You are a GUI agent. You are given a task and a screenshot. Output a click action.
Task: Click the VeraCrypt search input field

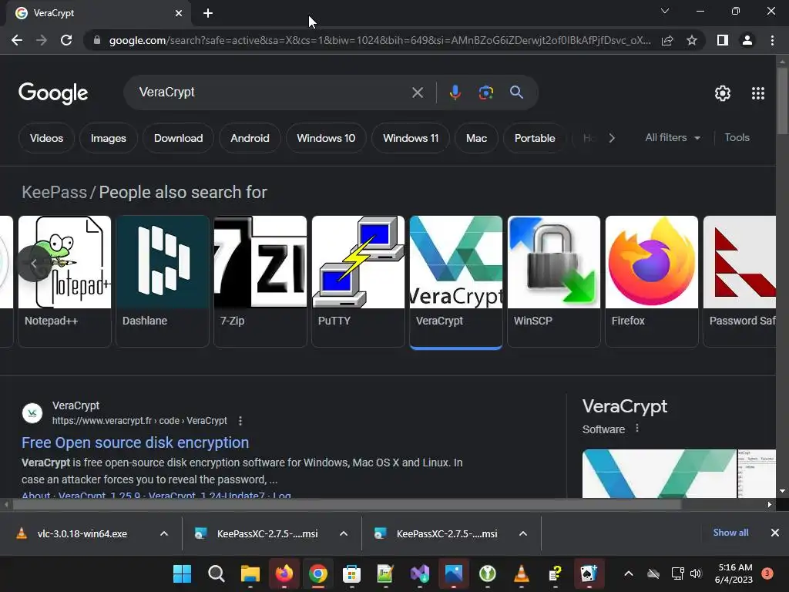click(x=272, y=92)
